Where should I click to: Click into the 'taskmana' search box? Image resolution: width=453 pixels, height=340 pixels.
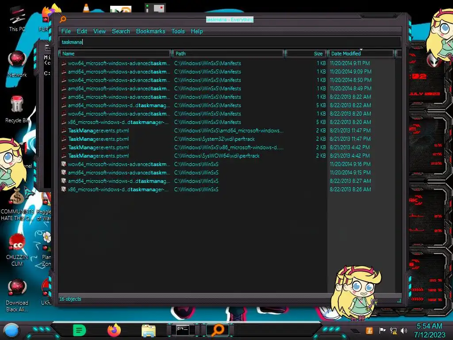[230, 42]
